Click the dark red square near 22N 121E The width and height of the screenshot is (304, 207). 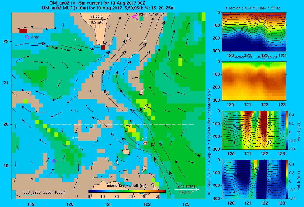103,47
